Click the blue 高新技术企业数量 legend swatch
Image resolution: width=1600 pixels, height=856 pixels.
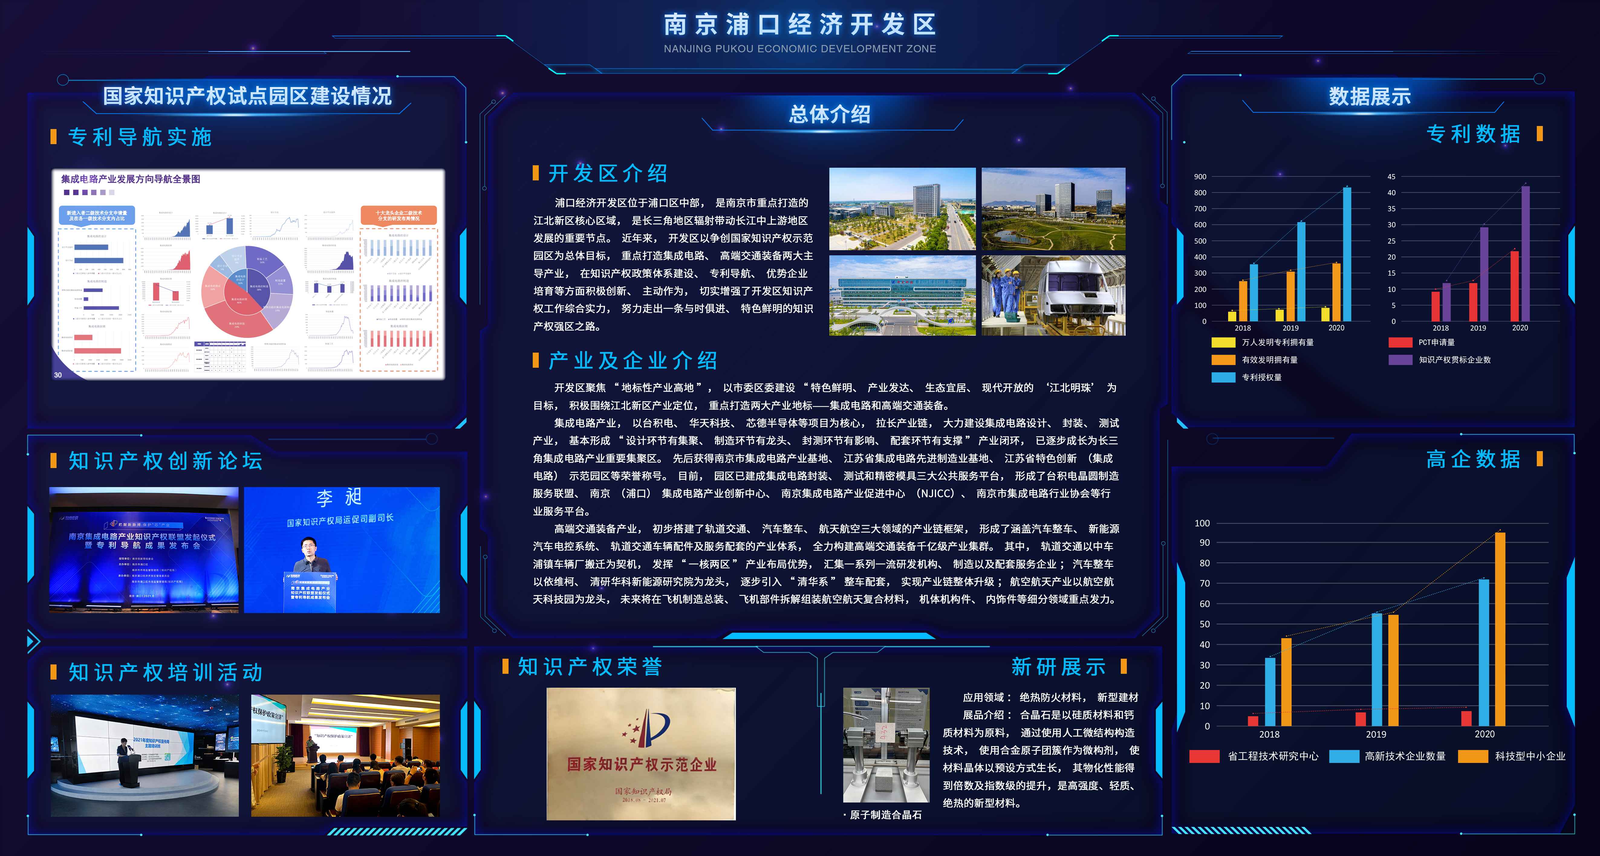click(x=1344, y=756)
